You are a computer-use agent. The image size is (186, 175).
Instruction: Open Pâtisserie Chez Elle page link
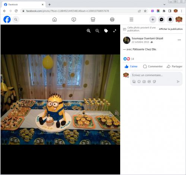[x=144, y=49]
